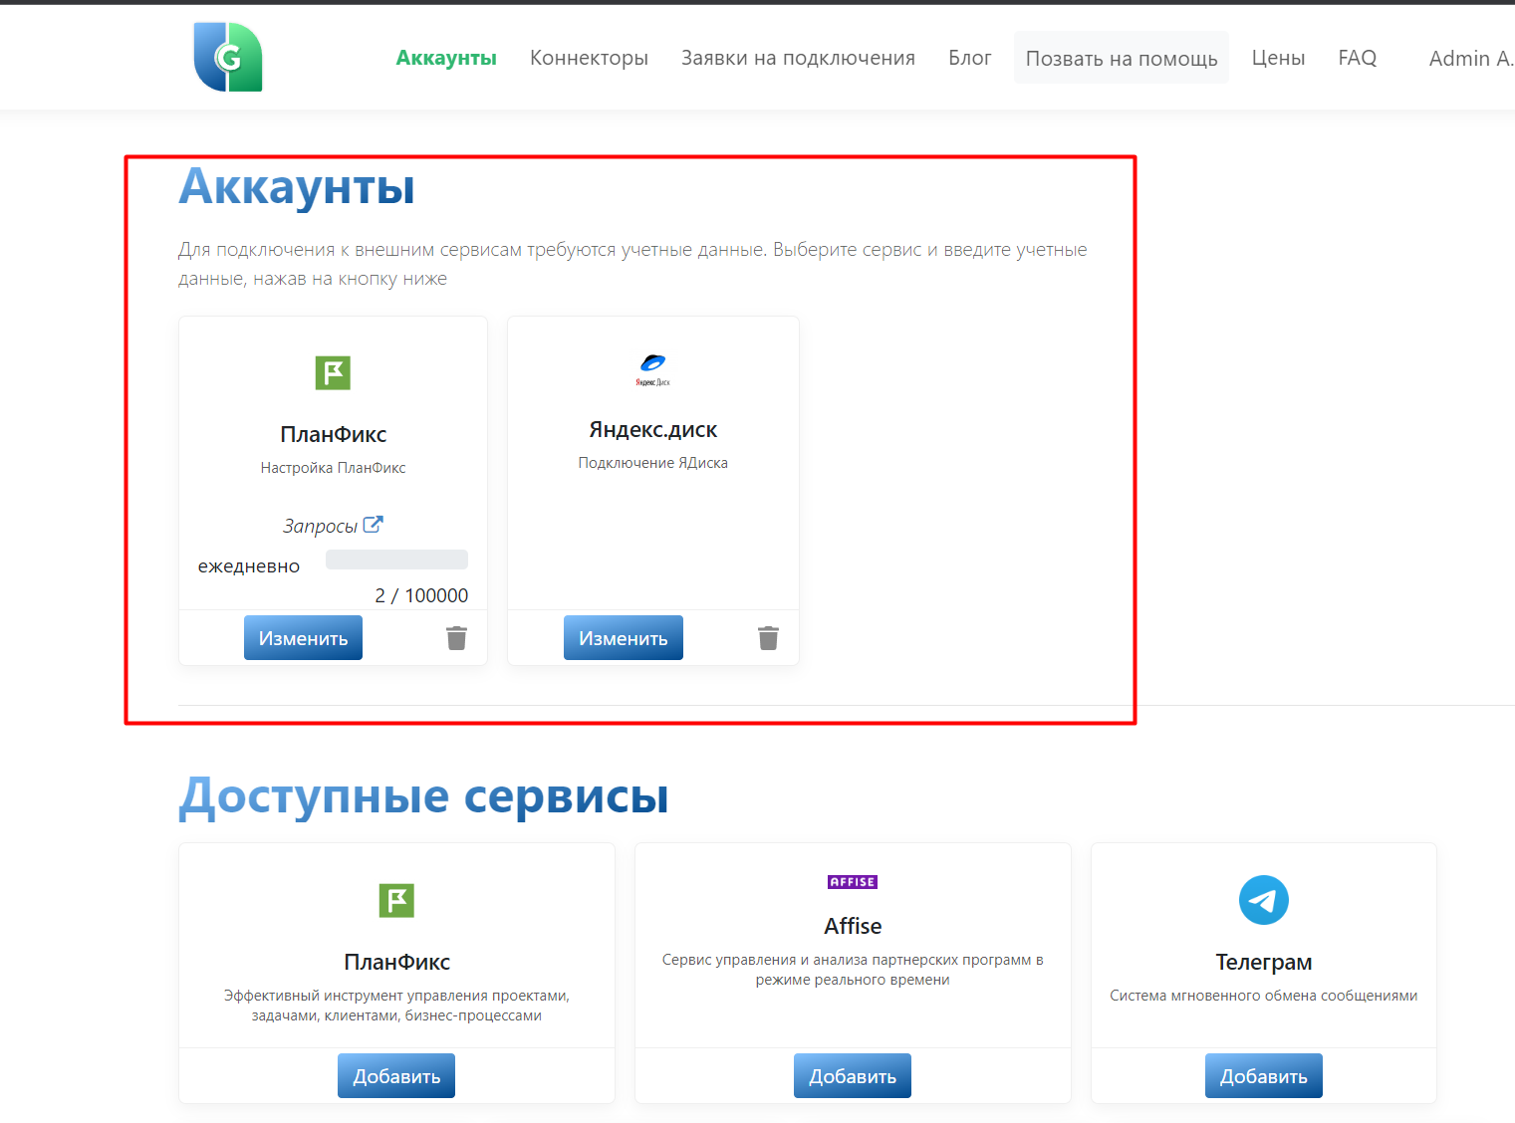Click the ПланФикс icon under Доступные сервисы
The width and height of the screenshot is (1515, 1123).
(396, 901)
